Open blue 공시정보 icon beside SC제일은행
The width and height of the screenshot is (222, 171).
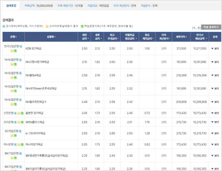(x=20, y=131)
